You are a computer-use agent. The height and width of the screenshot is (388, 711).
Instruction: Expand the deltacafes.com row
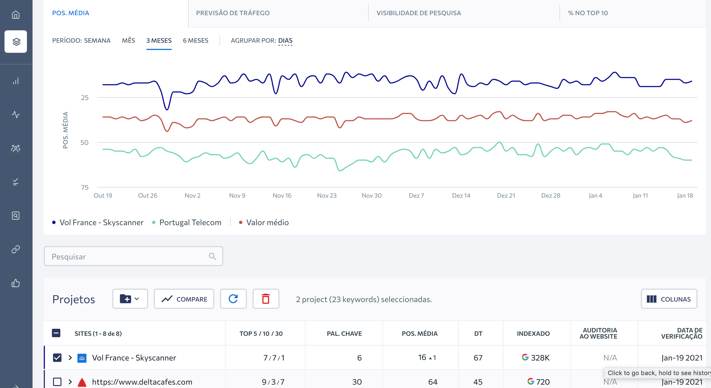(x=70, y=382)
